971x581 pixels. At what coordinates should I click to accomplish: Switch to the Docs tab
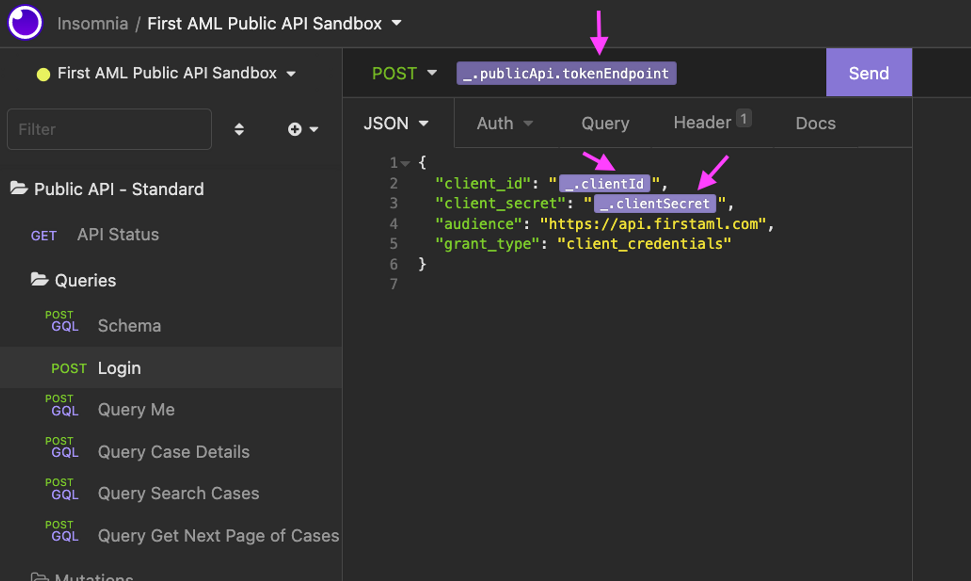(x=815, y=123)
